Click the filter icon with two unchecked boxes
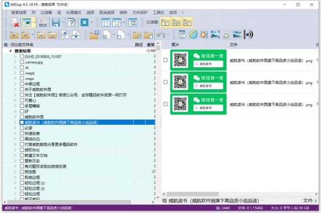 (165, 23)
